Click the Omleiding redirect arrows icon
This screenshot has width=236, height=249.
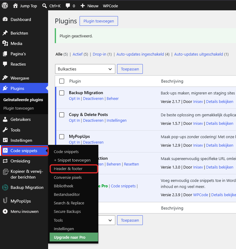click(5, 161)
